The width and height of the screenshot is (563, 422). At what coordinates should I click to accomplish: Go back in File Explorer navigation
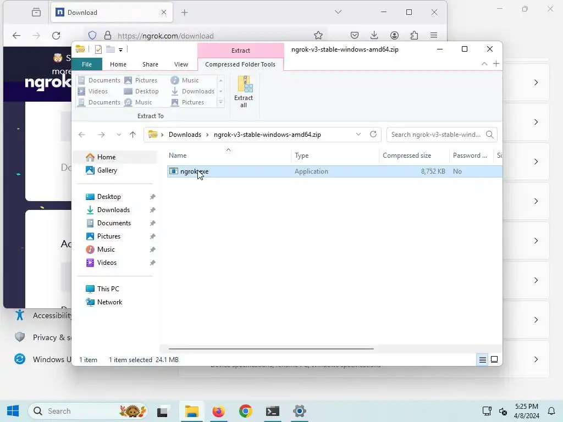82,135
